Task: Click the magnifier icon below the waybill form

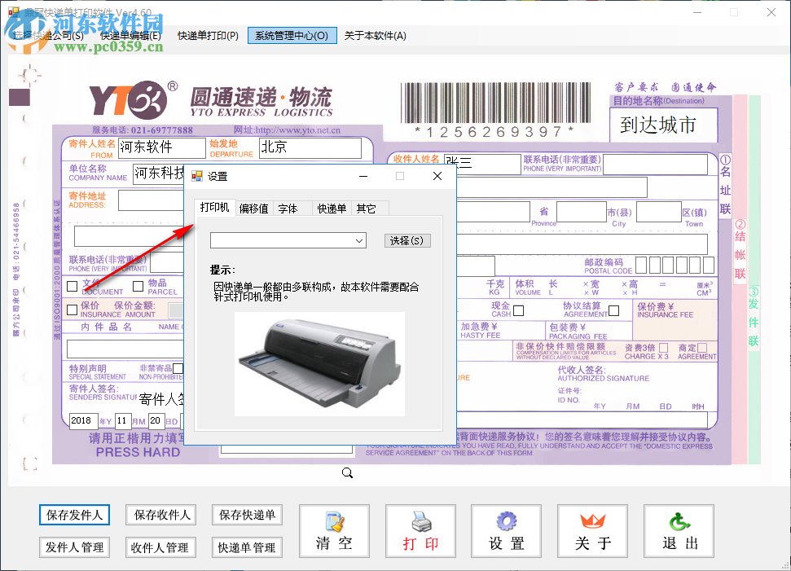Action: 347,472
